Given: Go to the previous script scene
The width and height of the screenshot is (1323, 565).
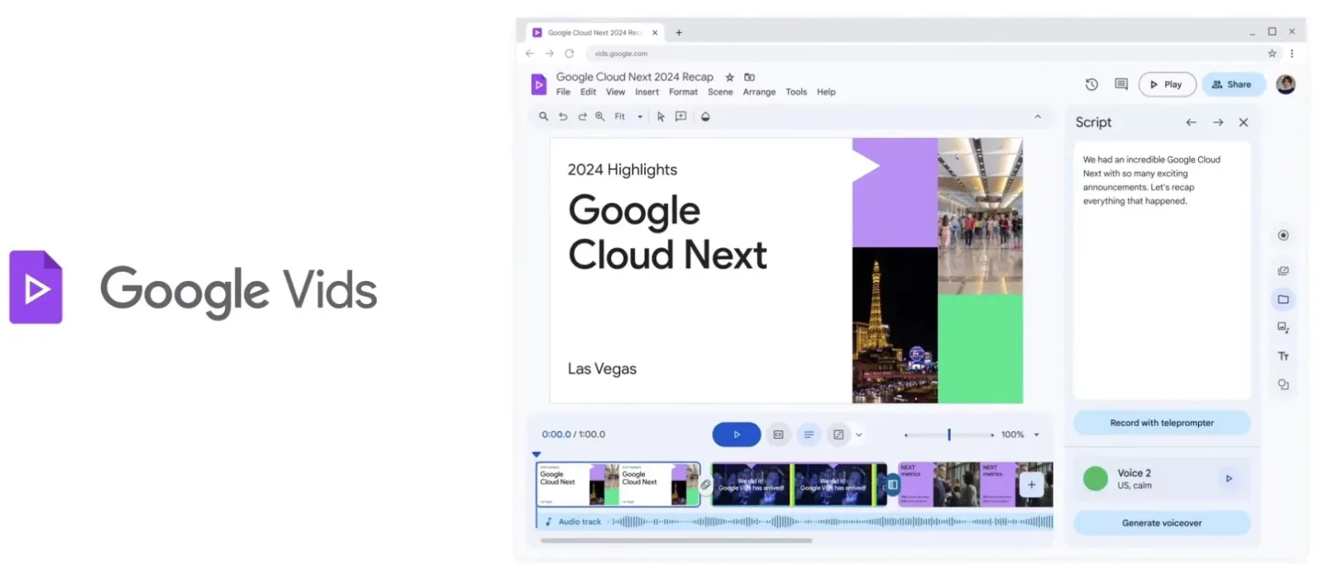Looking at the screenshot, I should [x=1191, y=122].
